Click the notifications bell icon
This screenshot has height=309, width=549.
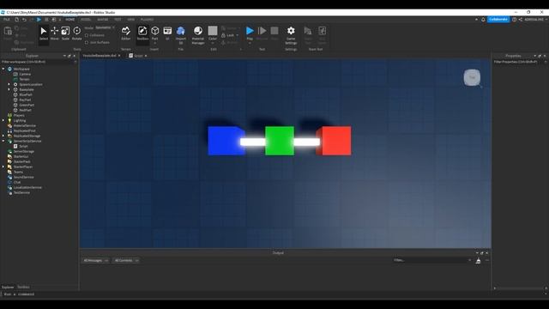(x=483, y=19)
